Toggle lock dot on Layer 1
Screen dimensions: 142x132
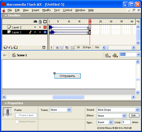point(40,32)
